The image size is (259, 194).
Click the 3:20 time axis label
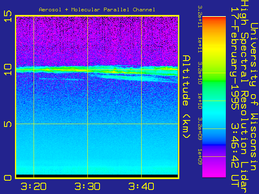tap(34, 186)
